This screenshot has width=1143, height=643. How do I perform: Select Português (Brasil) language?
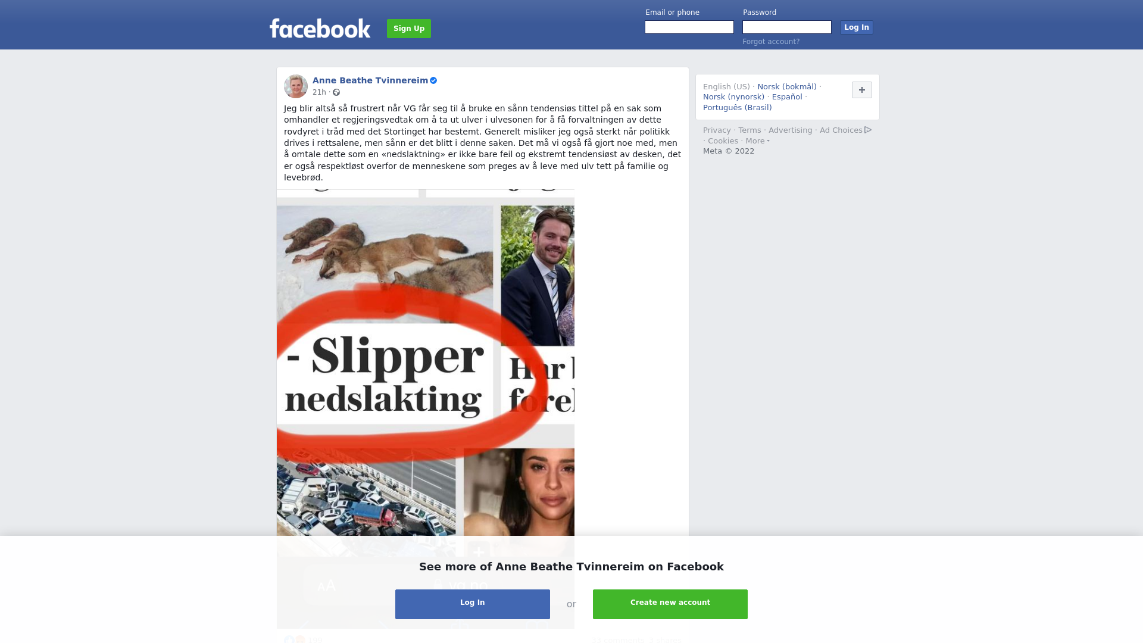tap(738, 108)
